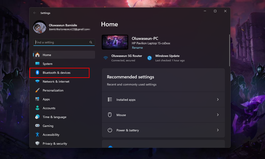Select the Accounts icon in the sidebar
Screen dimensions: 265x159
37,108
